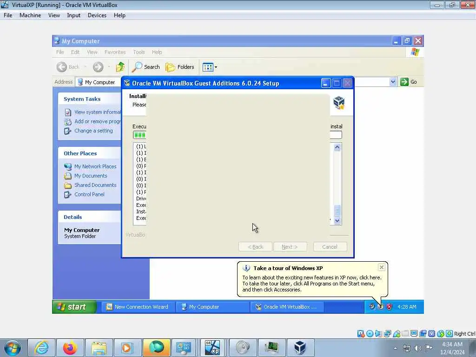Click the installer log scroll up arrow
Image resolution: width=476 pixels, height=357 pixels.
[x=337, y=147]
